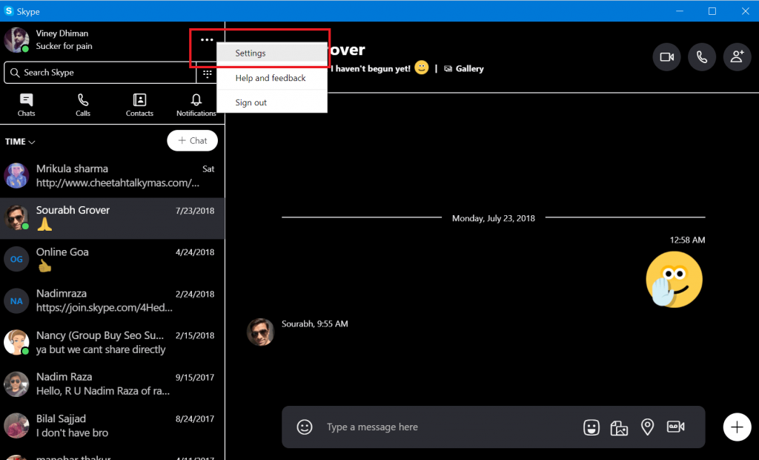Choose Help and feedback from the menu
This screenshot has width=759, height=460.
pos(272,78)
